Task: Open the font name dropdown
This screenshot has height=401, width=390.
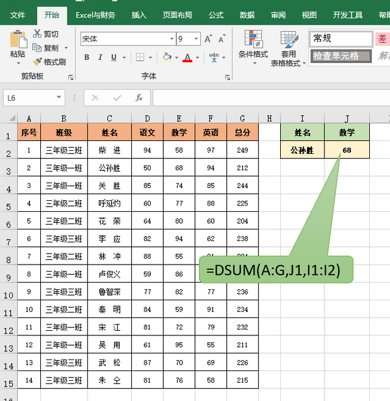Action: [x=172, y=39]
